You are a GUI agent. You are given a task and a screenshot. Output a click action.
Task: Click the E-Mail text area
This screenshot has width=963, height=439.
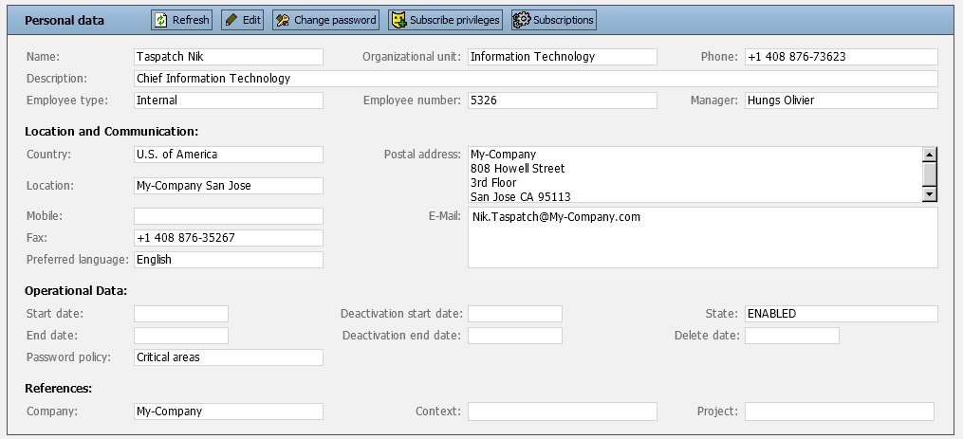pyautogui.click(x=702, y=237)
